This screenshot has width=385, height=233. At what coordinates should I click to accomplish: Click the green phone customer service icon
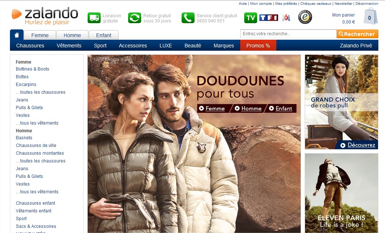pos(188,18)
